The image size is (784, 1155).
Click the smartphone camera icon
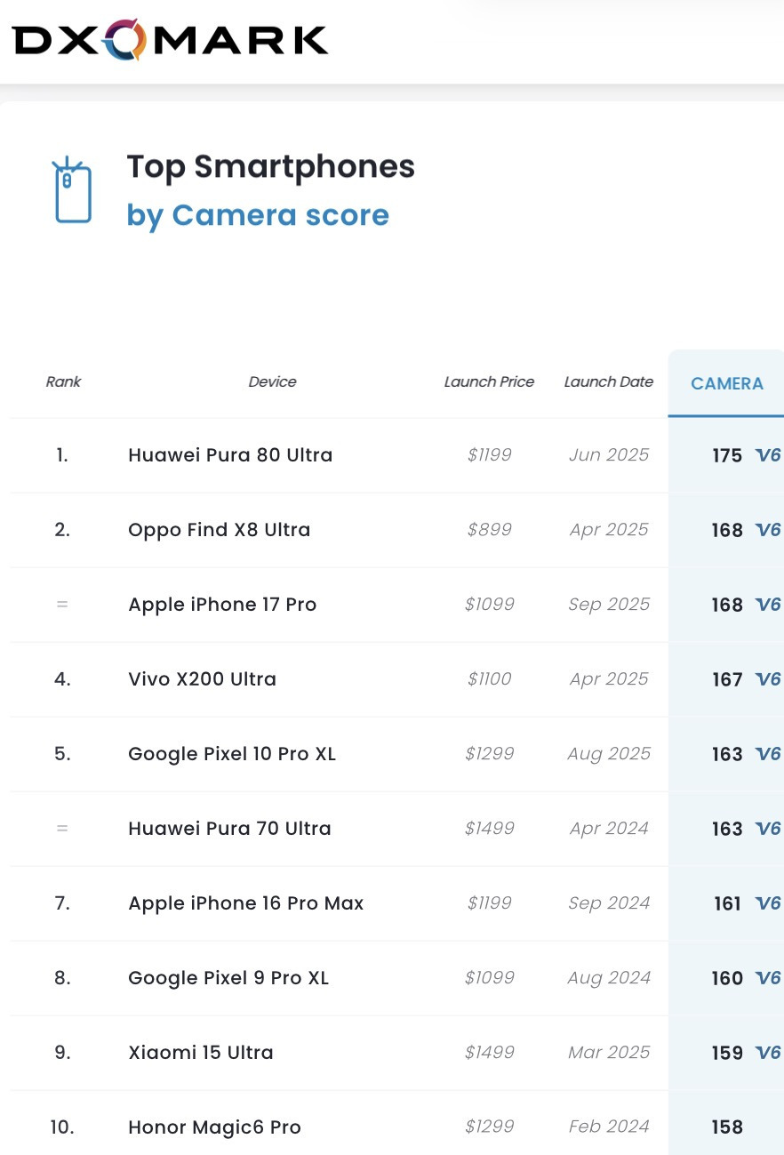(x=73, y=190)
